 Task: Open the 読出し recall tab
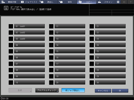[48, 2]
